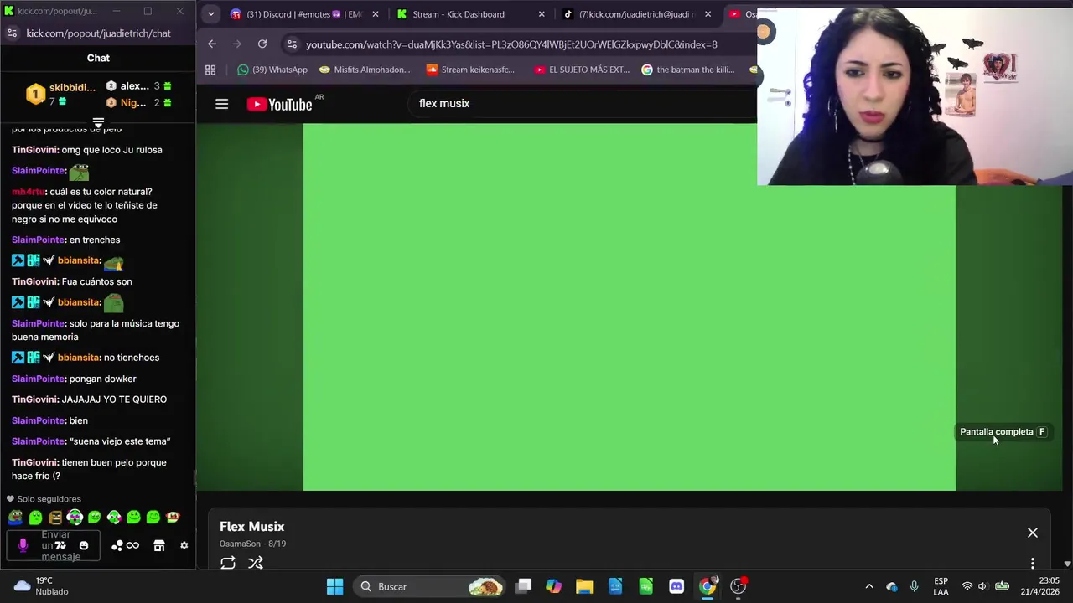The height and width of the screenshot is (603, 1073).
Task: Close the Discord #emotes tab
Action: pyautogui.click(x=376, y=14)
